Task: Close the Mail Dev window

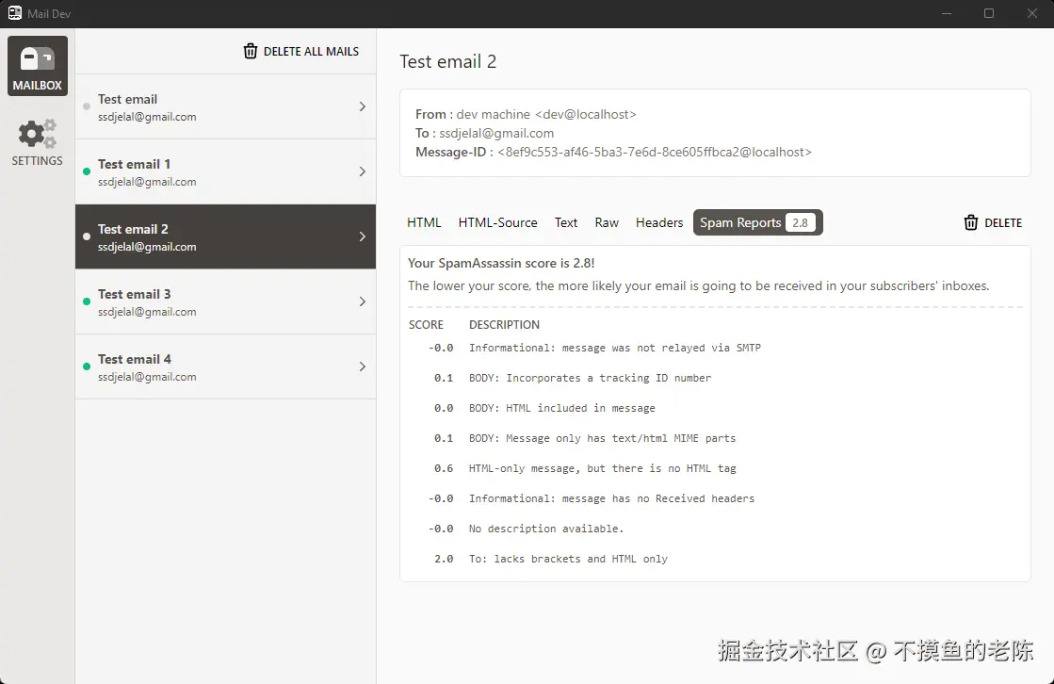Action: (1032, 13)
